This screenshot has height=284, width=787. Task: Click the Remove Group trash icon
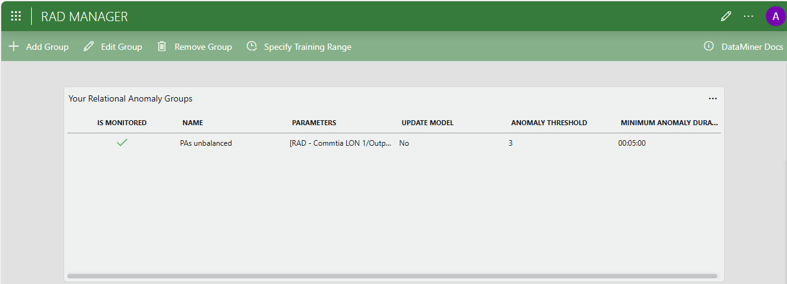162,47
